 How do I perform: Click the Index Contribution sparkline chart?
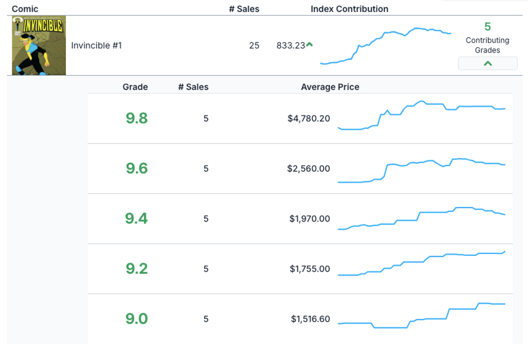(386, 45)
